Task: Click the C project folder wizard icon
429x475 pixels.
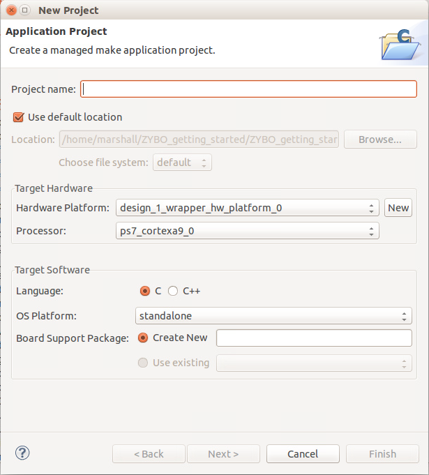Action: [400, 45]
